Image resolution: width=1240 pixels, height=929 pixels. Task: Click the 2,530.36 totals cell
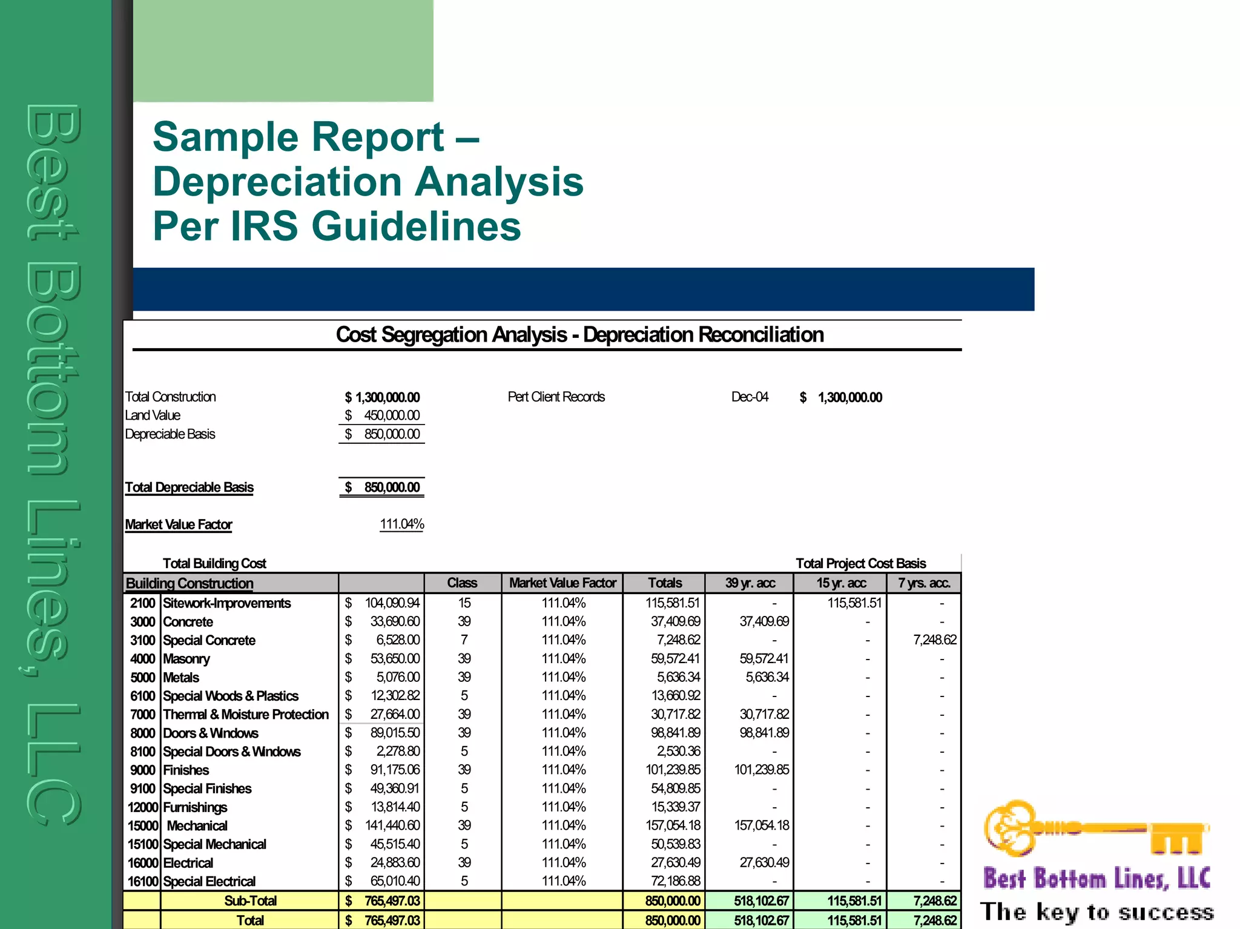click(x=678, y=751)
